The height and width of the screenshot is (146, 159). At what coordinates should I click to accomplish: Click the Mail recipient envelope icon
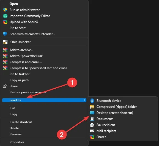click(x=92, y=131)
